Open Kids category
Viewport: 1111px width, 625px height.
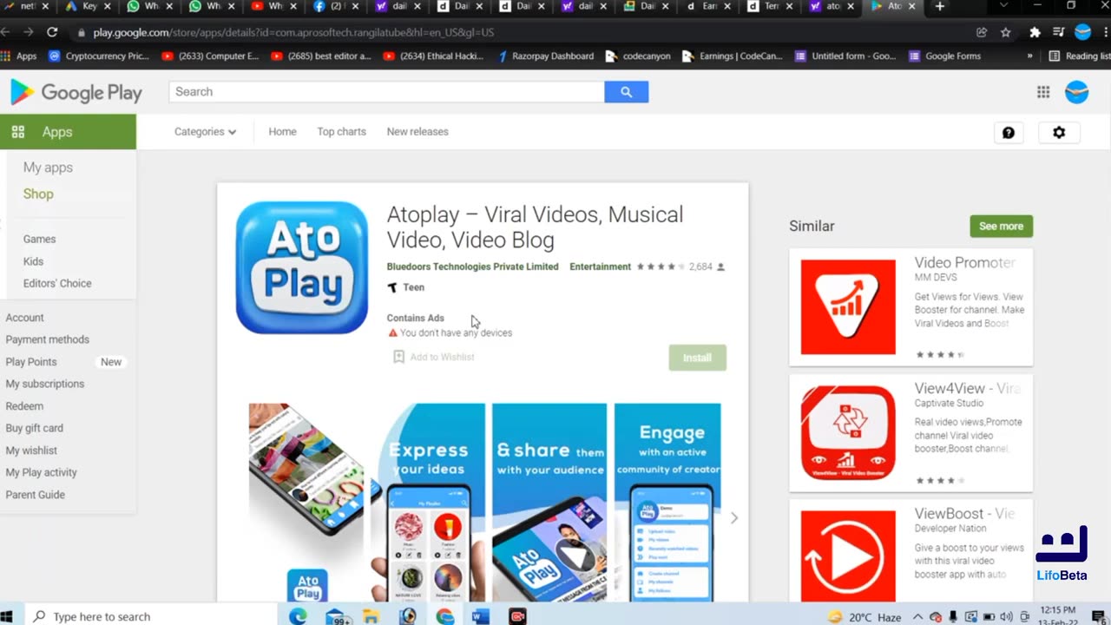click(x=33, y=261)
